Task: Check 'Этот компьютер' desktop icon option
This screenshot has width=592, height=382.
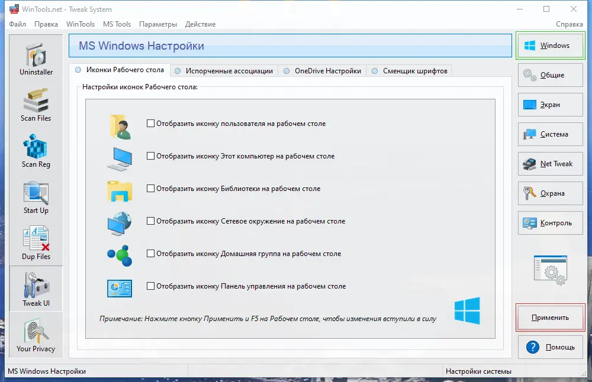Action: (x=150, y=156)
